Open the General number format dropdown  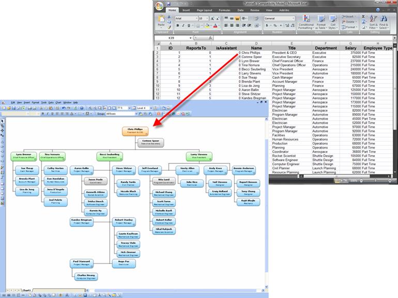coord(292,18)
